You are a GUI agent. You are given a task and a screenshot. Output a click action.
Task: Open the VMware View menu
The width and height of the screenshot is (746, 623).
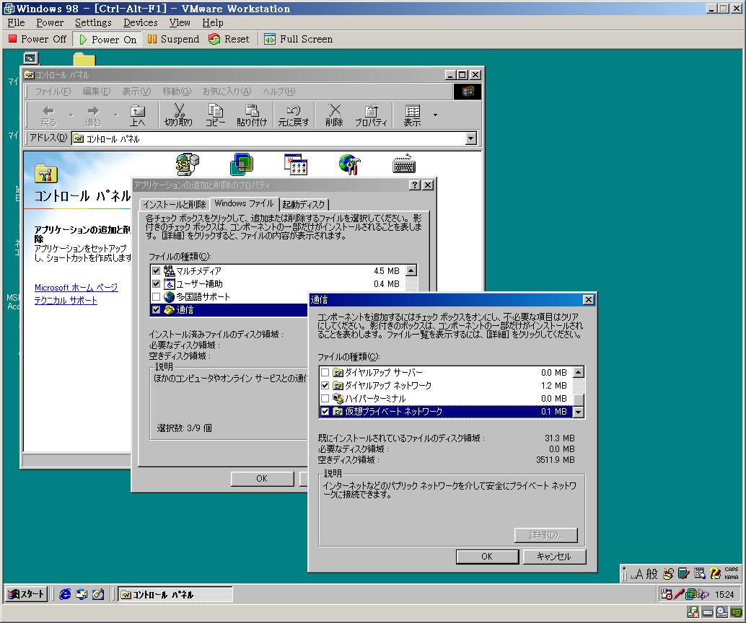tap(180, 22)
